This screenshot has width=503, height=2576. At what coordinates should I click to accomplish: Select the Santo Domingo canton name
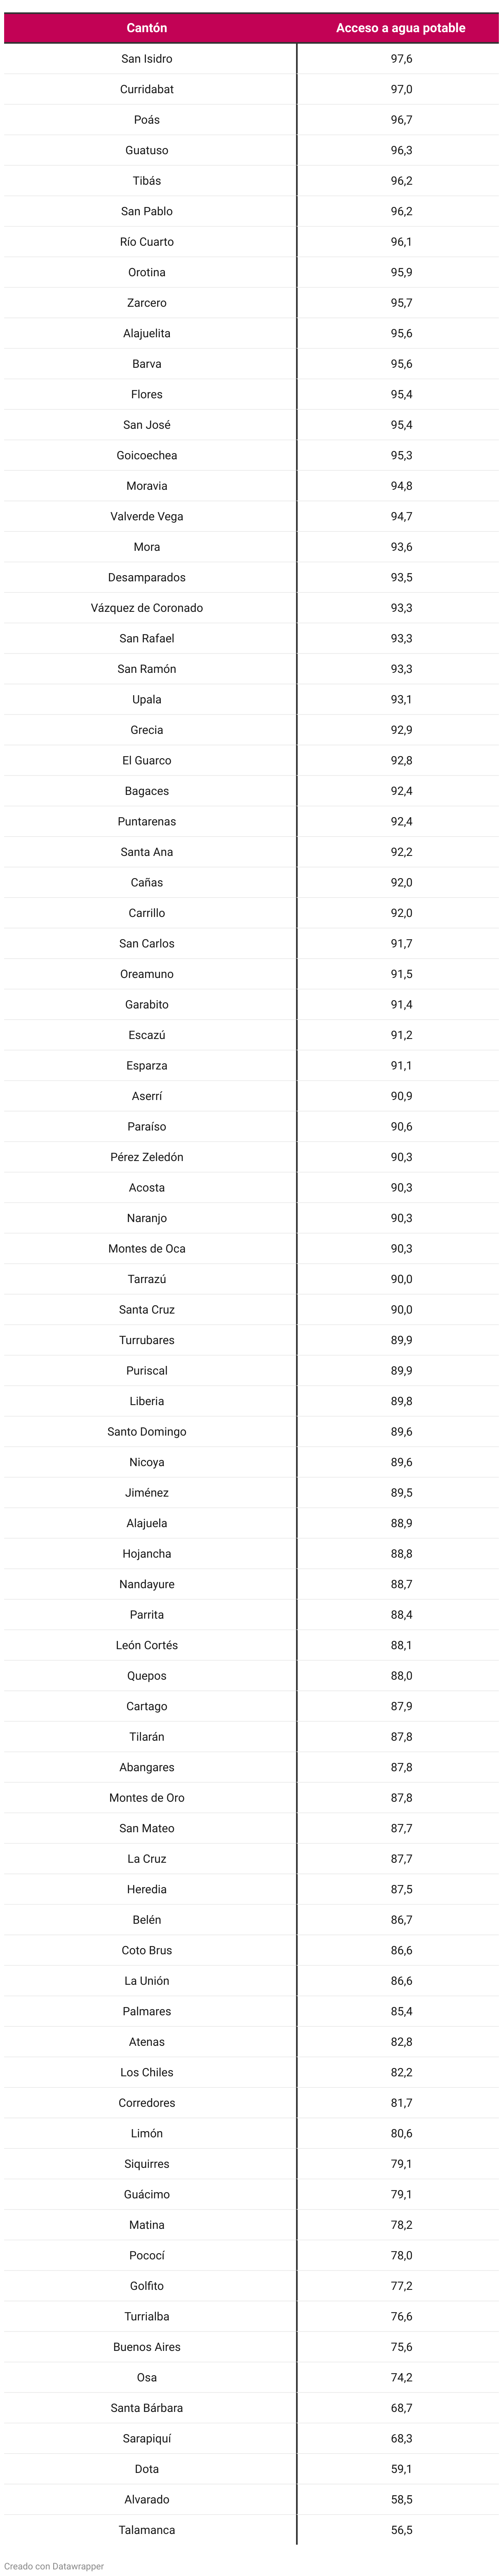[x=147, y=1432]
